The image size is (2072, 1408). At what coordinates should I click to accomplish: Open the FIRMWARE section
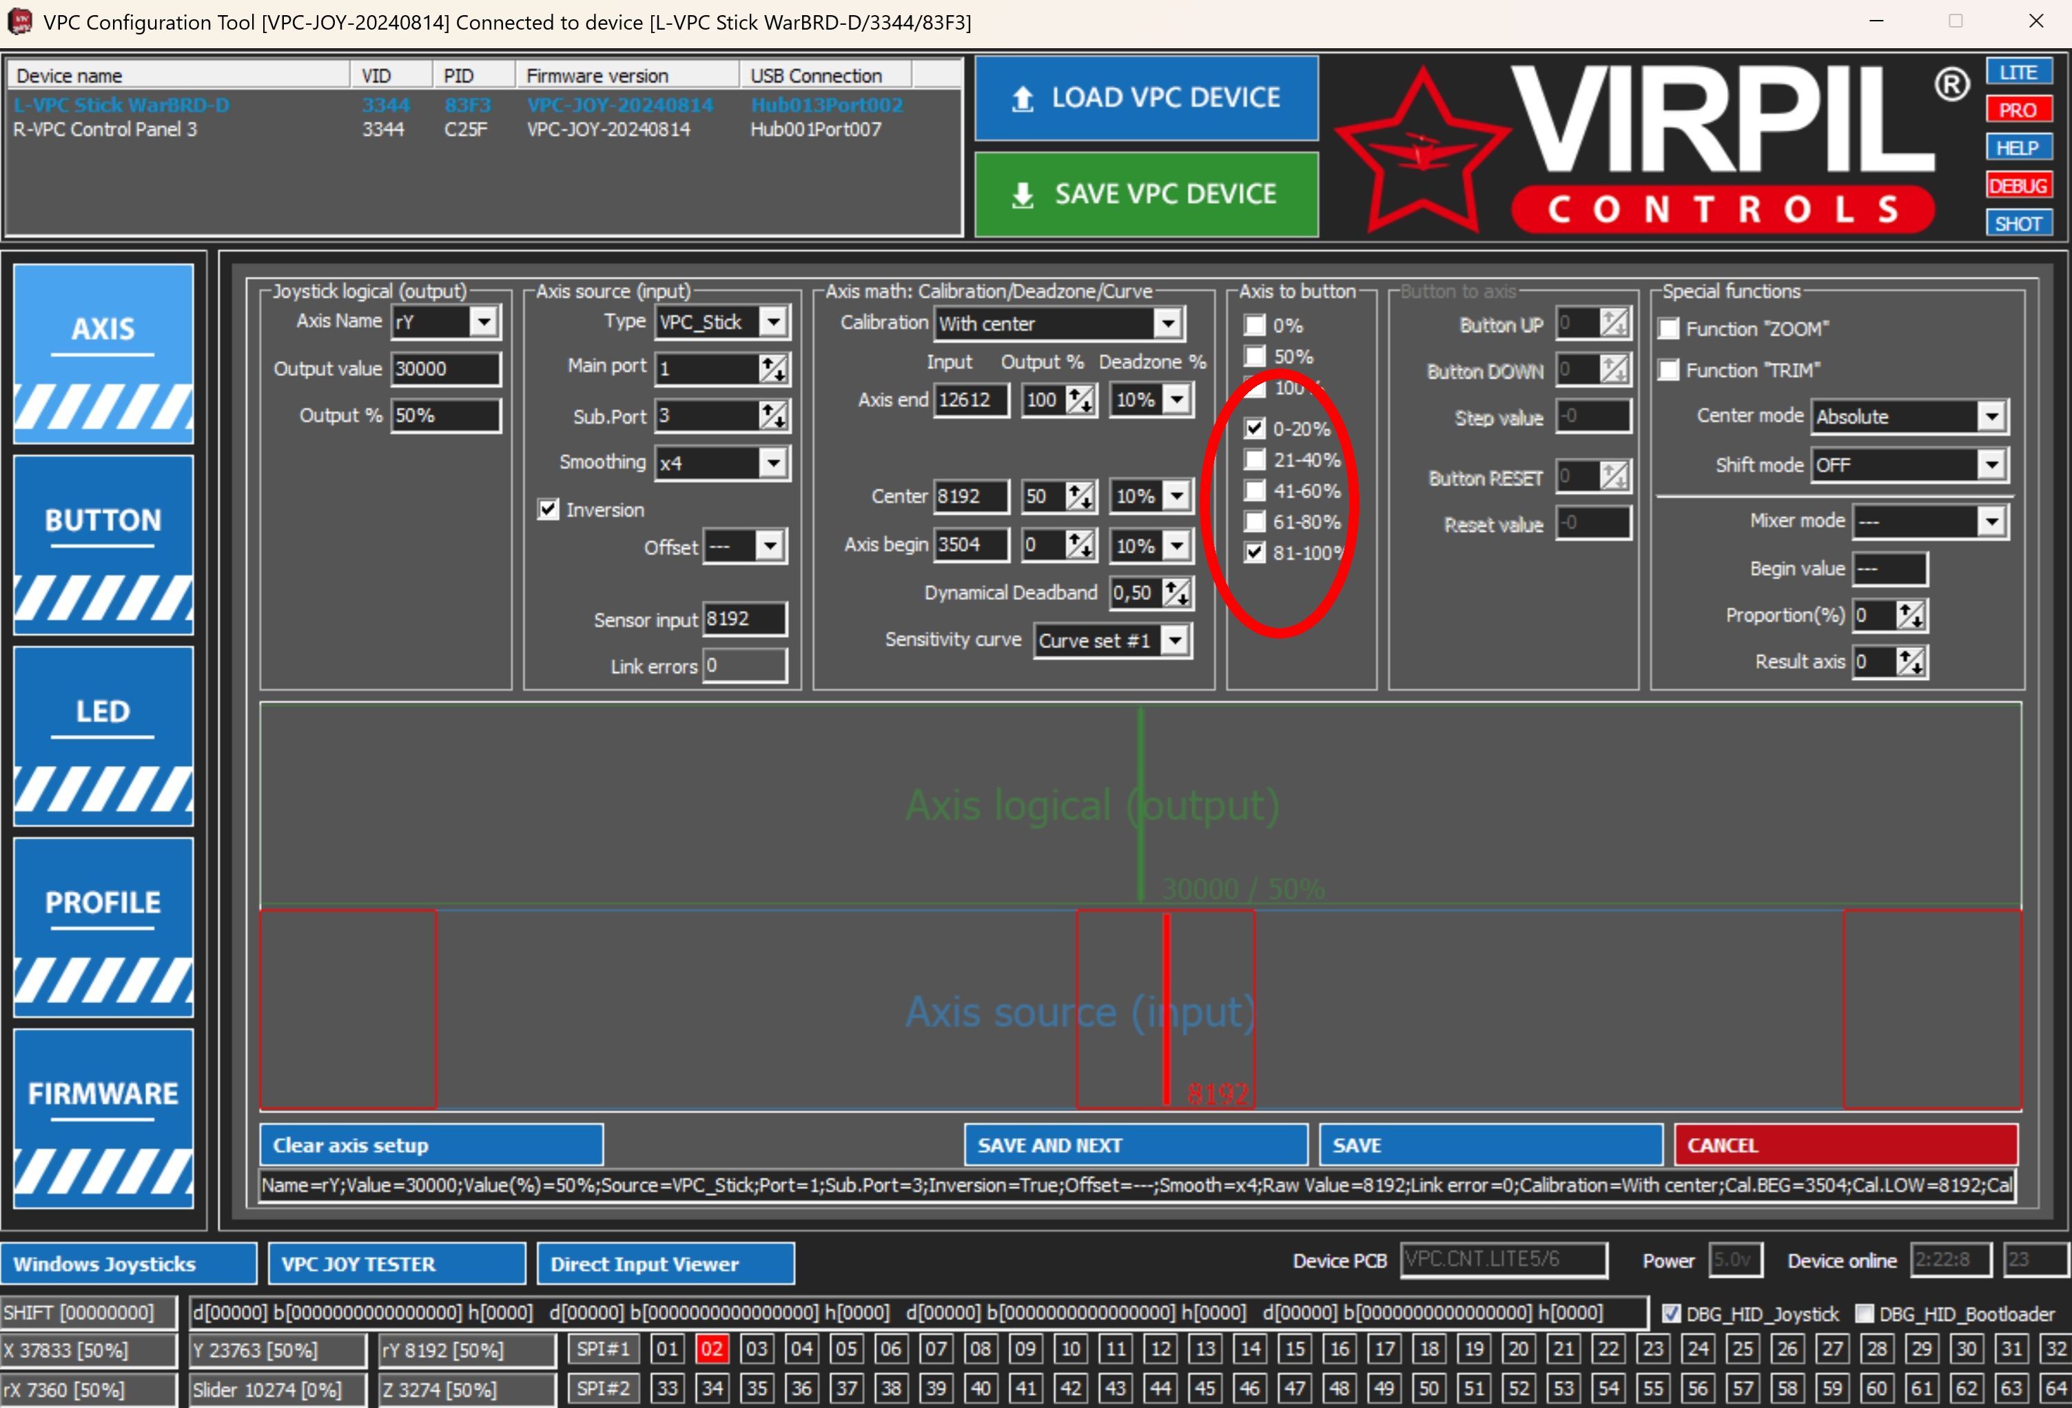[103, 1119]
